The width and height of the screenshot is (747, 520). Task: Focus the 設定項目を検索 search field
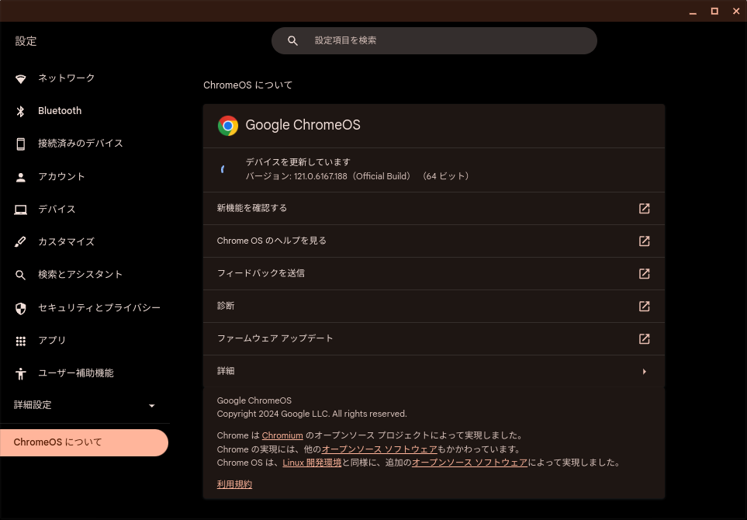pyautogui.click(x=434, y=40)
